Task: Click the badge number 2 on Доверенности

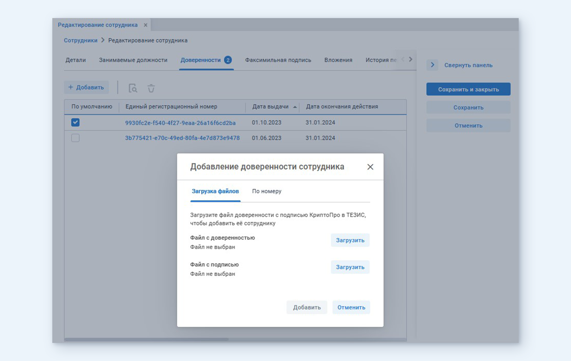Action: click(228, 60)
